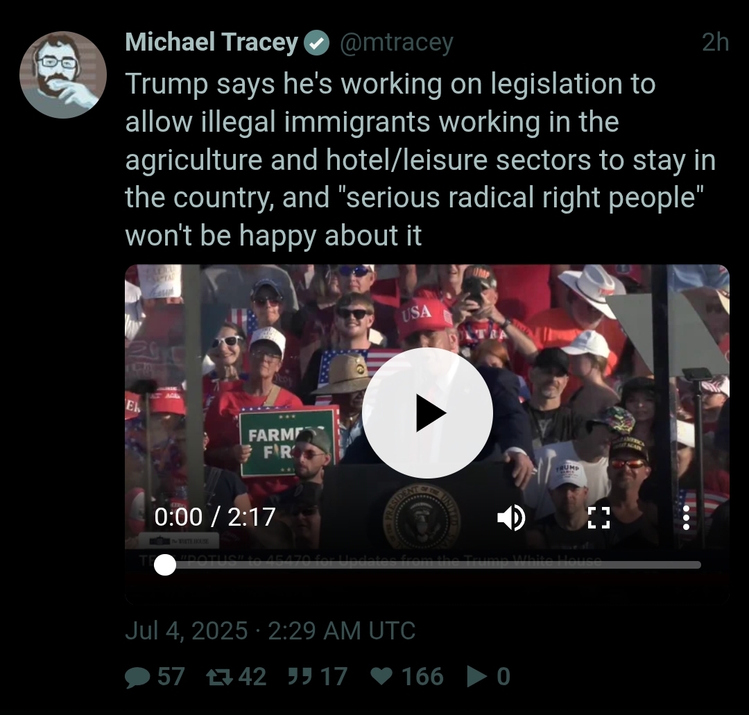Image resolution: width=749 pixels, height=715 pixels.
Task: Play the embedded video
Action: 427,413
